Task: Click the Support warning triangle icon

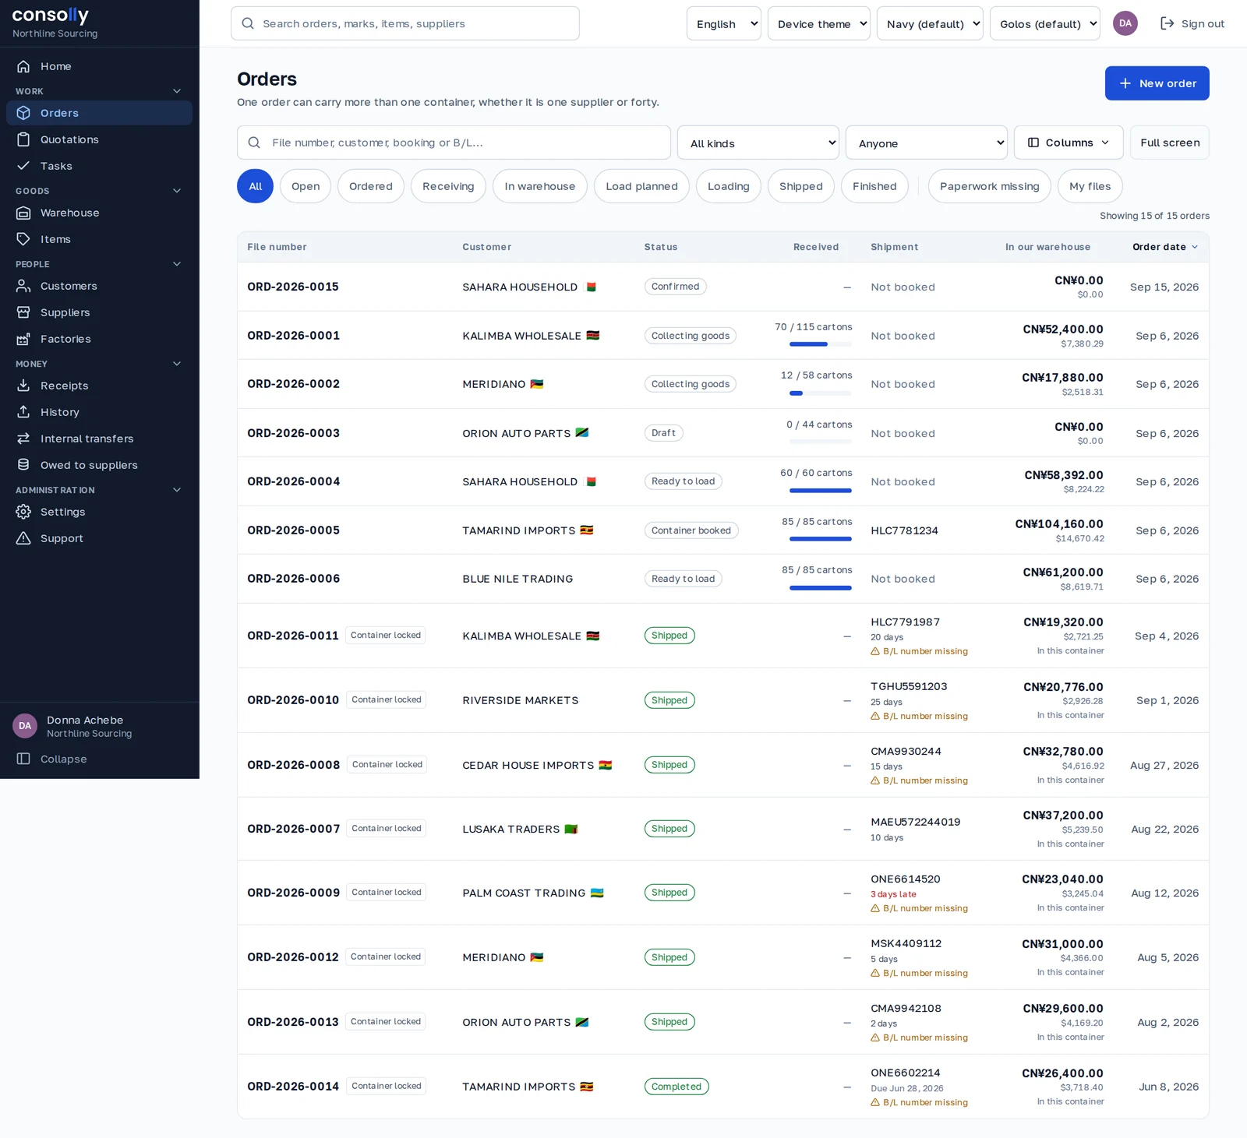Action: (23, 538)
